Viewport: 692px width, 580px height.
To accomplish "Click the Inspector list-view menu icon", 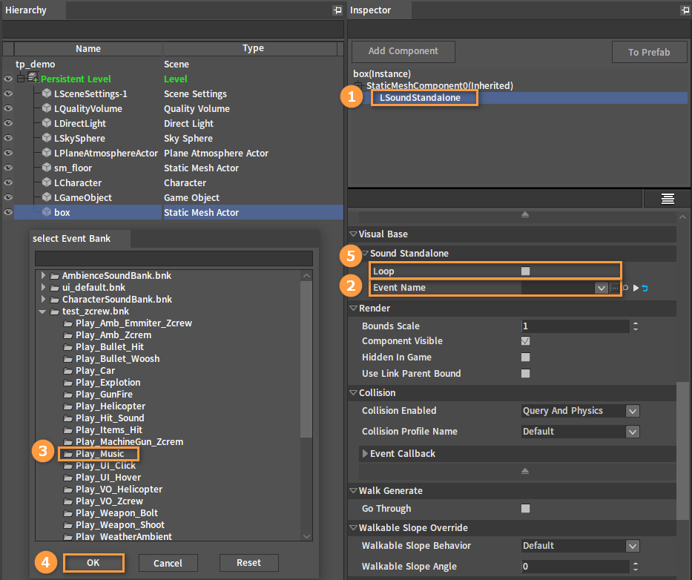I will [x=668, y=199].
